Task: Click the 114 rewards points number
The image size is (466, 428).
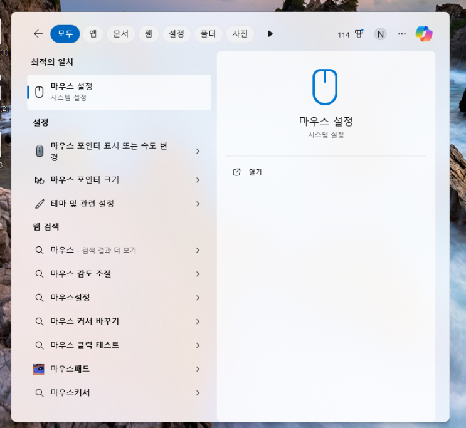Action: 344,35
